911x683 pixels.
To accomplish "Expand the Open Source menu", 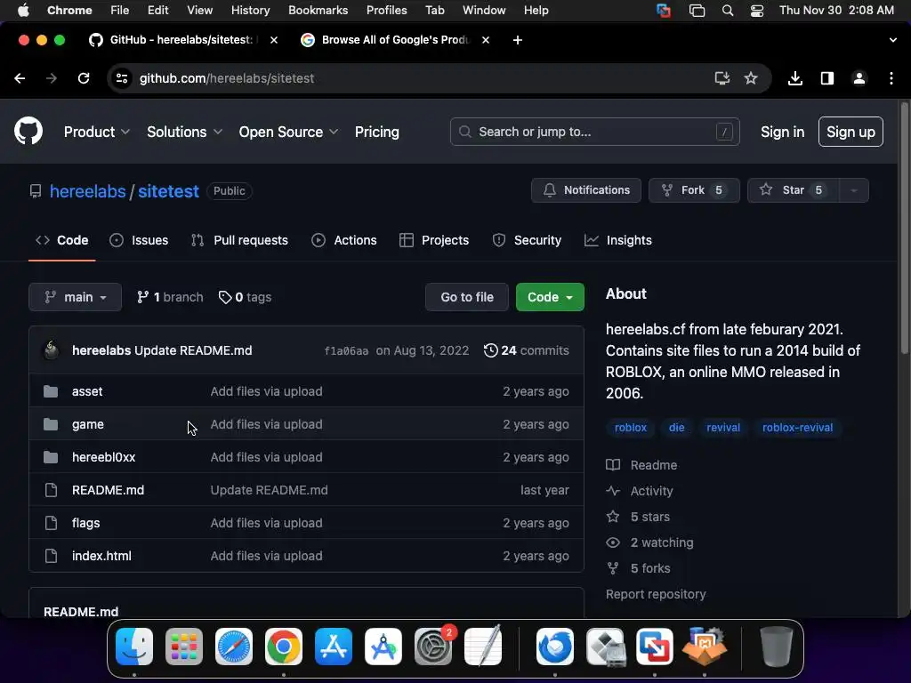I will (x=288, y=132).
